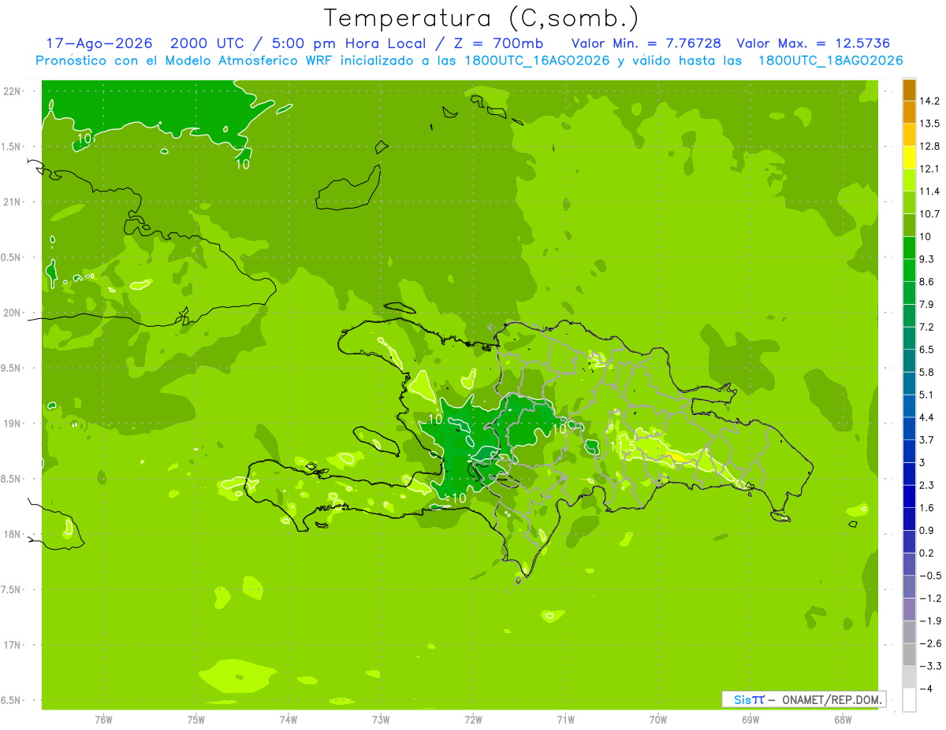Click the "69W" longitude axis label
The image size is (946, 730).
[x=750, y=720]
